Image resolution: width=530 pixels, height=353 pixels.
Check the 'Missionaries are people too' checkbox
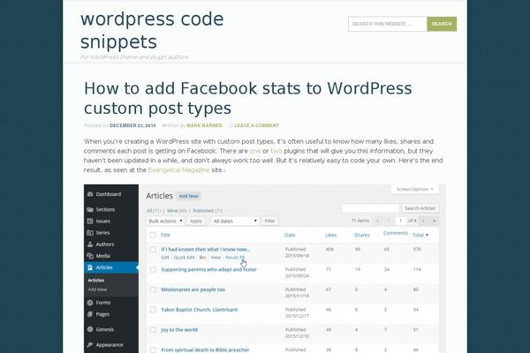tap(153, 289)
